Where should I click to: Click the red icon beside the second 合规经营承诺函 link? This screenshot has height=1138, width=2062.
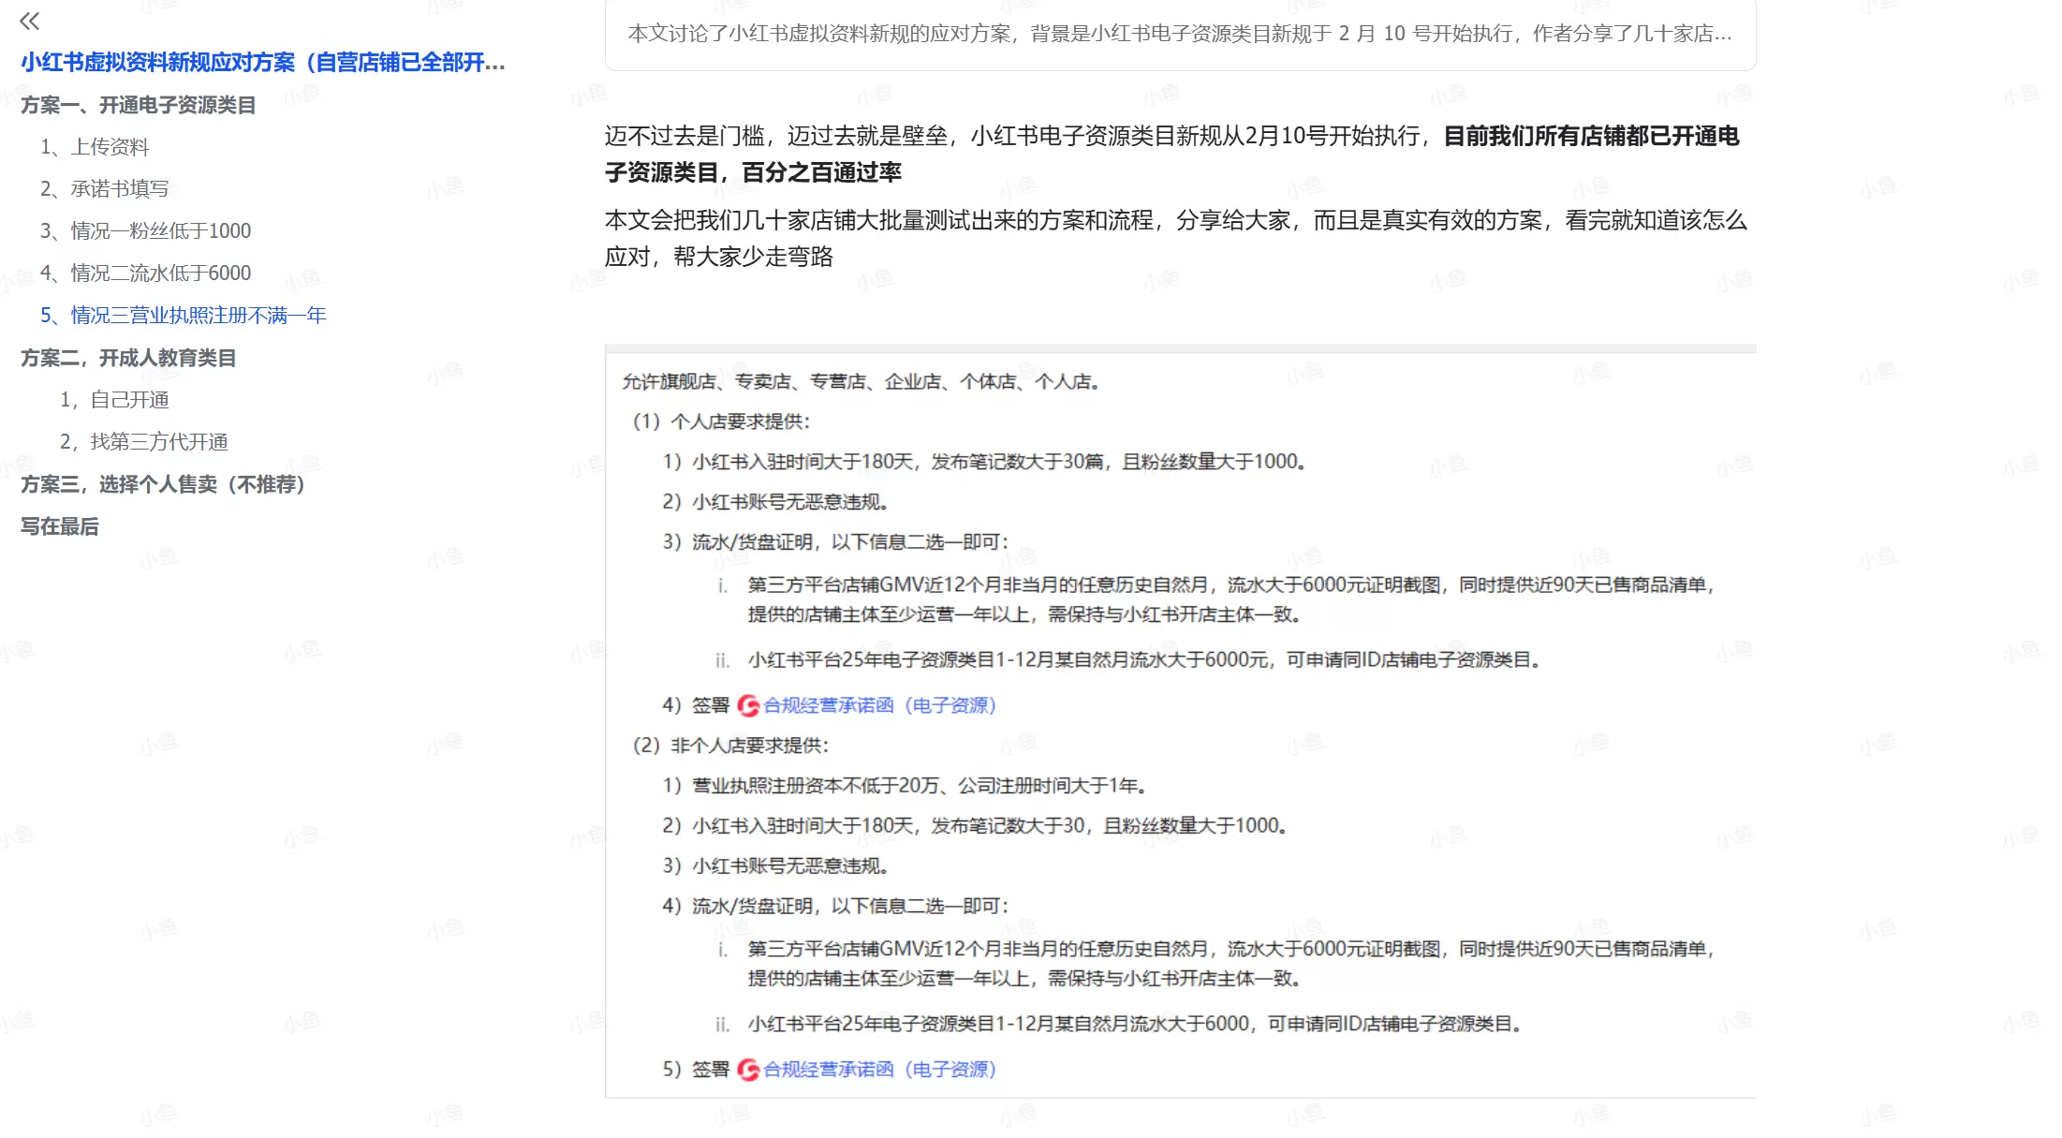(x=748, y=1069)
